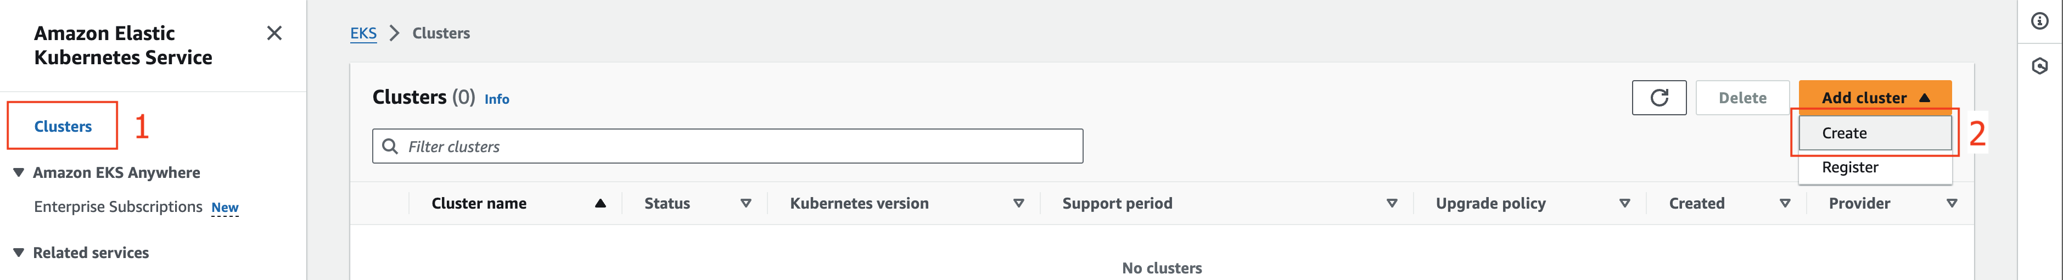Click the hexagon icon in right sidebar

(x=2039, y=65)
